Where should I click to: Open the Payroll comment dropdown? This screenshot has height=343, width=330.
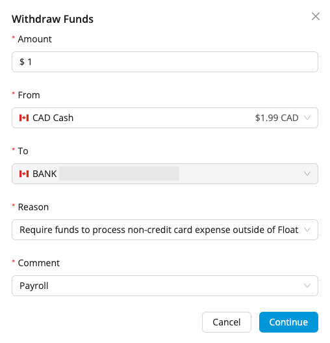point(165,286)
